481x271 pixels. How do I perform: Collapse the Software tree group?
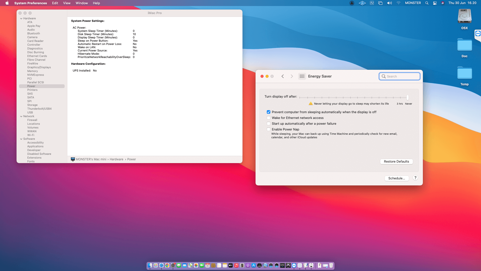point(21,139)
